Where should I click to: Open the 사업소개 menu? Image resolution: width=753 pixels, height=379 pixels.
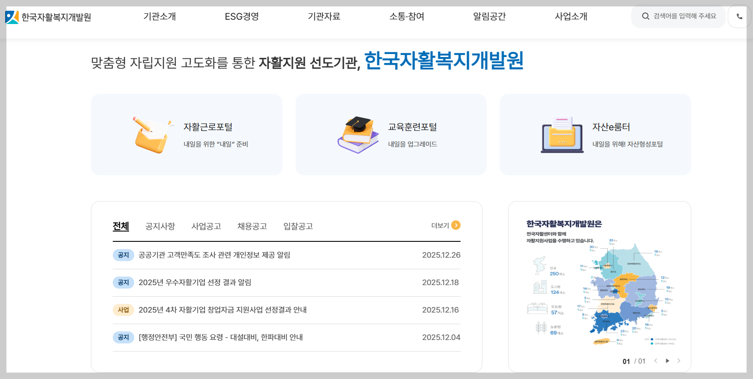(x=571, y=16)
